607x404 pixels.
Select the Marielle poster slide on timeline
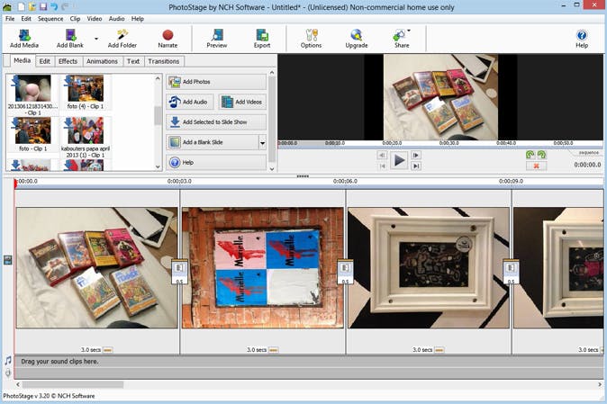point(262,268)
